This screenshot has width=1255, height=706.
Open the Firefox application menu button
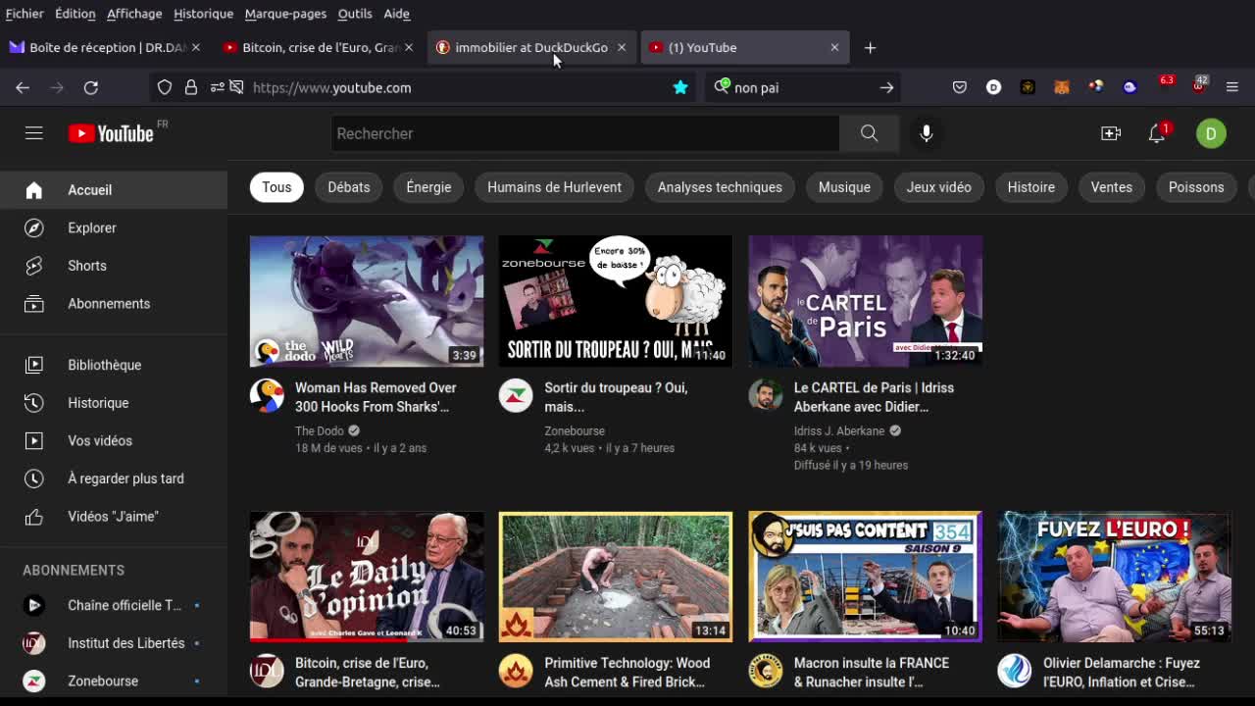(1232, 87)
